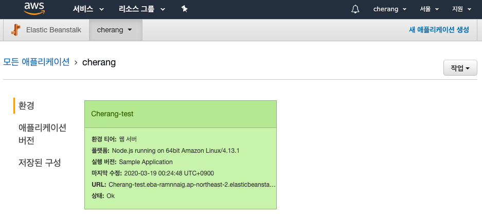This screenshot has height=214, width=482.
Task: Click the Sample Application running version text
Action: (x=146, y=162)
